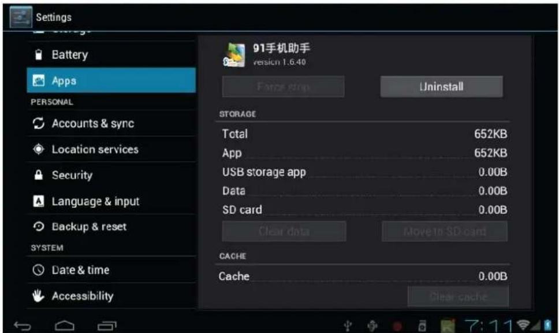Click the CACHE section header
The width and height of the screenshot is (559, 333).
pyautogui.click(x=233, y=256)
